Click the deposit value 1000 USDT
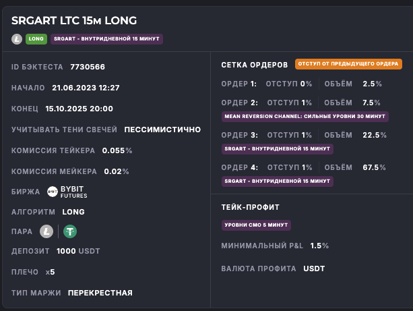The image size is (413, 311). [78, 251]
